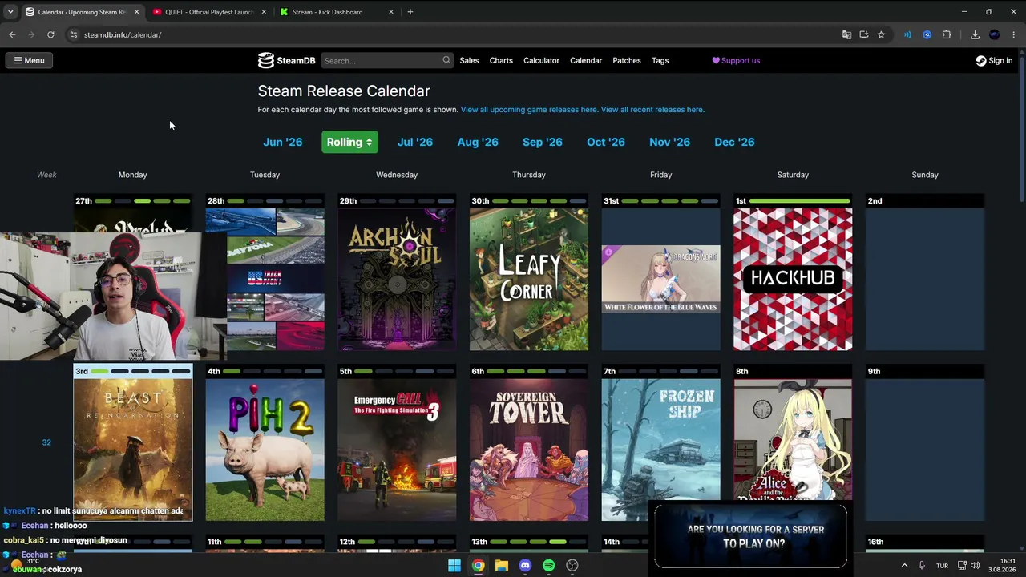The image size is (1026, 577).
Task: Click the Steam icon beside Sign in
Action: (980, 60)
